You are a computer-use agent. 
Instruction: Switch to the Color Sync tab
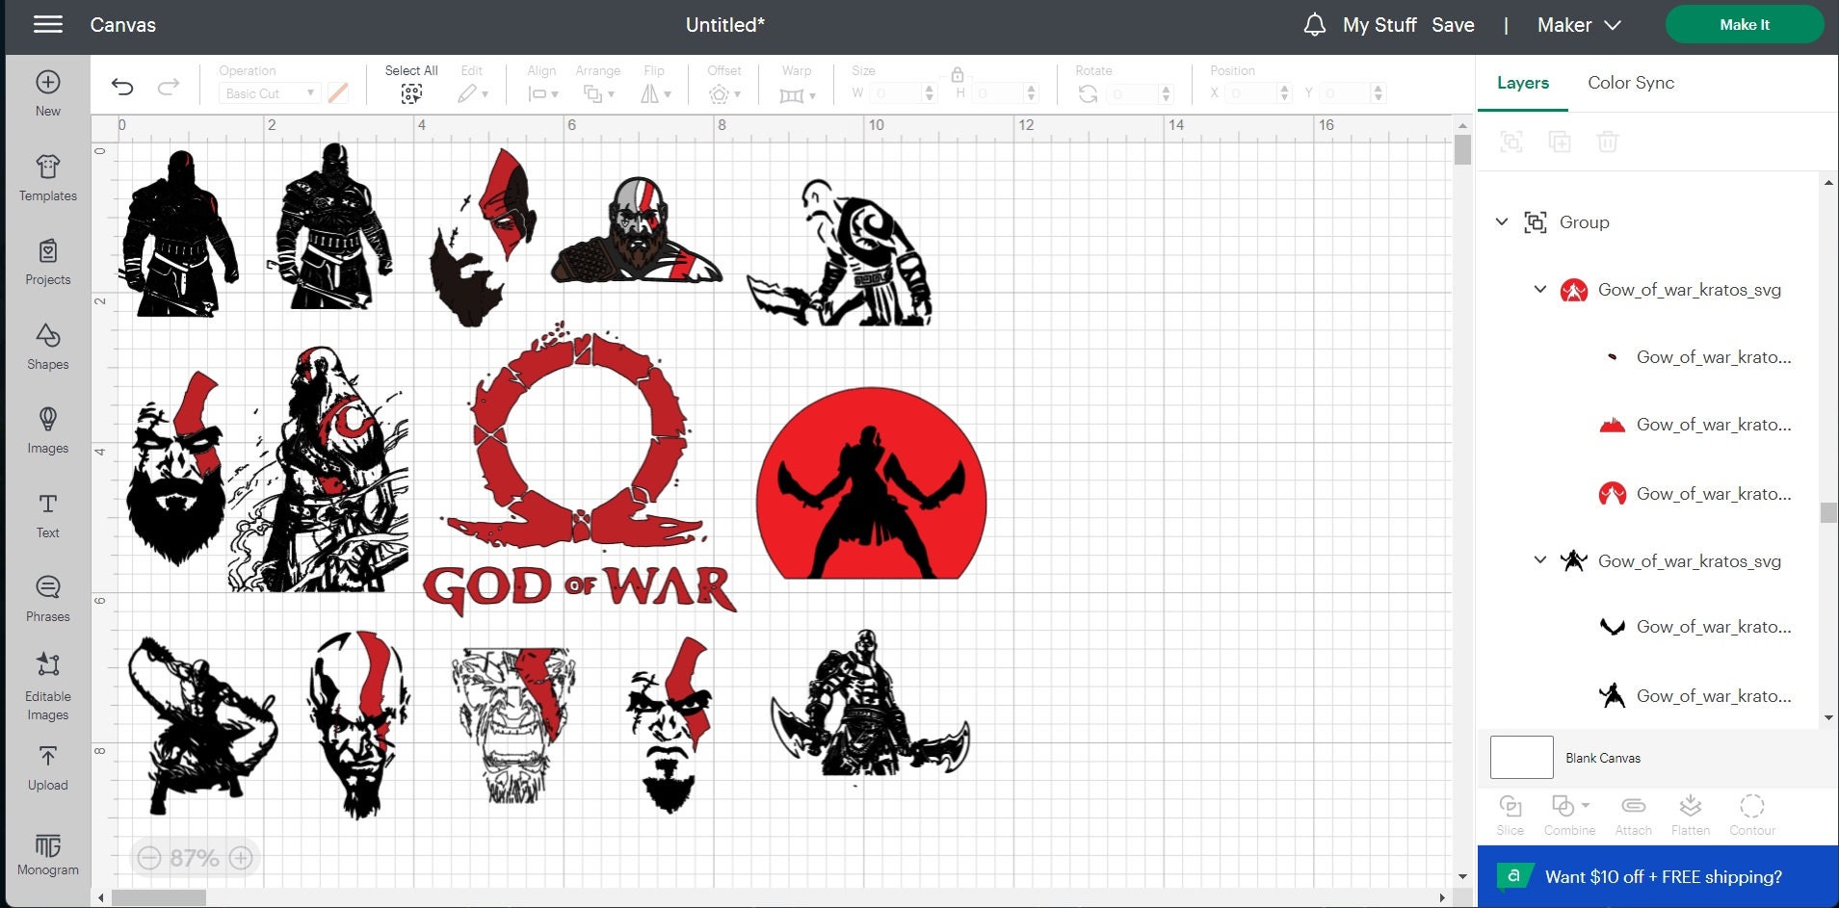1631,83
